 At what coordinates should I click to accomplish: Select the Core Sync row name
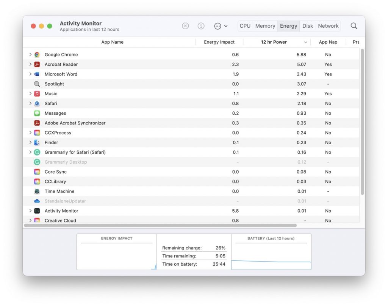(x=55, y=172)
